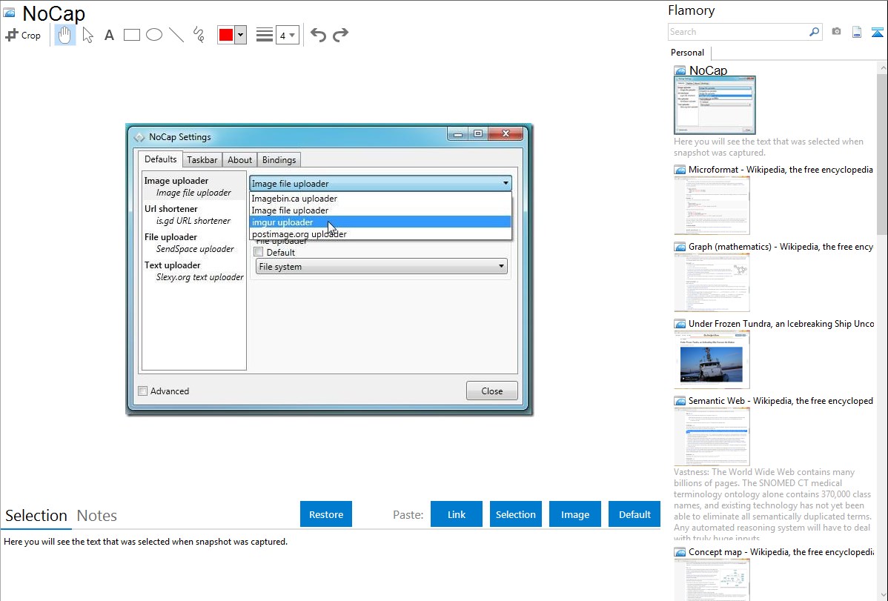Switch to the Notes tab
This screenshot has width=888, height=601.
pyautogui.click(x=97, y=516)
